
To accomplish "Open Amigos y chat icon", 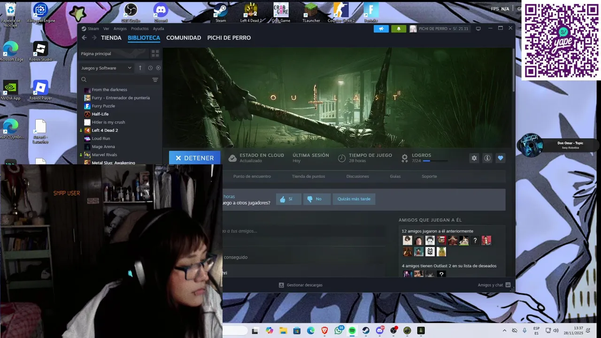I will click(x=508, y=285).
